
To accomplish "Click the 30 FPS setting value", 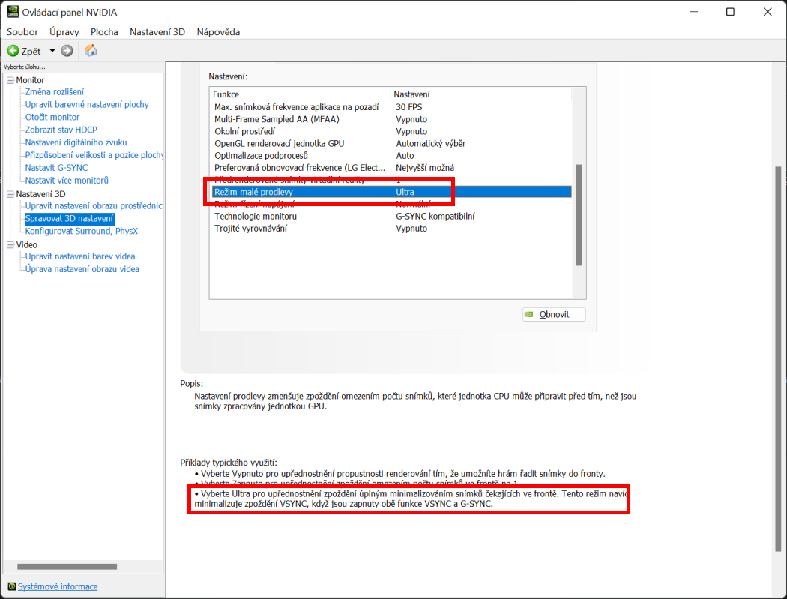I will click(x=409, y=107).
